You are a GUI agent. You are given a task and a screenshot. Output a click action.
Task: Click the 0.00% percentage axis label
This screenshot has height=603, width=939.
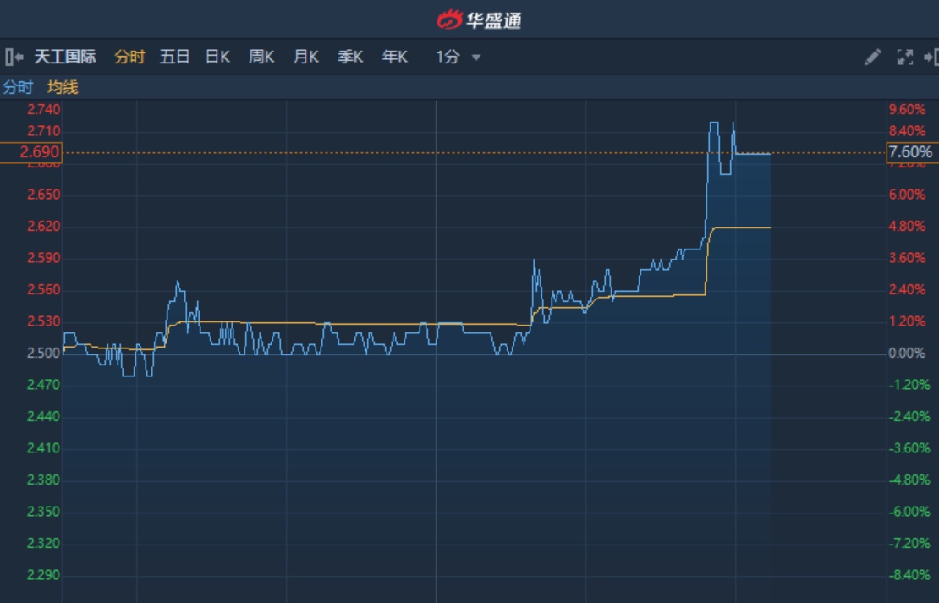(x=907, y=354)
